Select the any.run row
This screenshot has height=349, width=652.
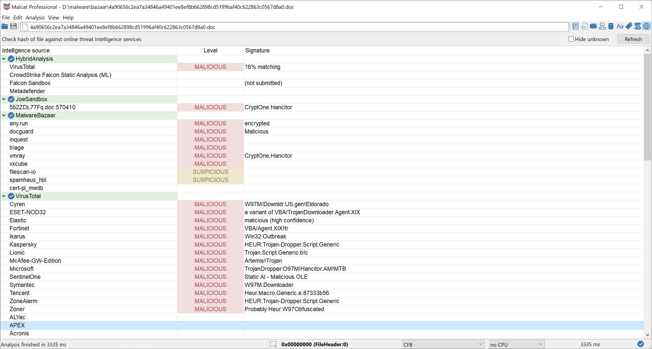click(322, 123)
